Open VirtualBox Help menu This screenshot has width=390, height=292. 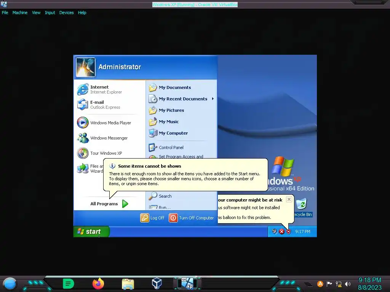pos(82,13)
